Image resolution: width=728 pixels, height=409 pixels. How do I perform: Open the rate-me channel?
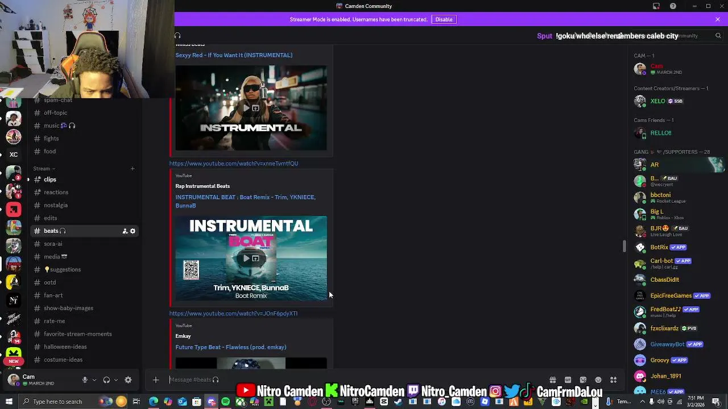tap(85, 321)
